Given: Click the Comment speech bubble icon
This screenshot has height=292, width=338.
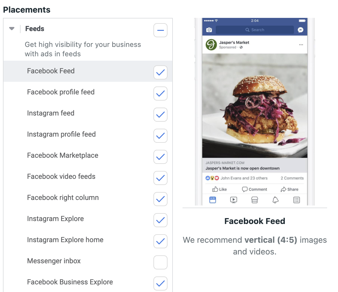Looking at the screenshot, I should tap(245, 189).
